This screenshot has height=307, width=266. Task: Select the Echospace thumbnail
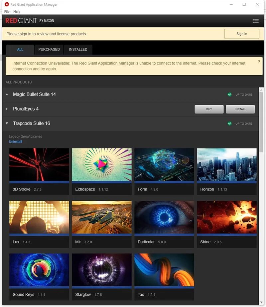click(102, 164)
